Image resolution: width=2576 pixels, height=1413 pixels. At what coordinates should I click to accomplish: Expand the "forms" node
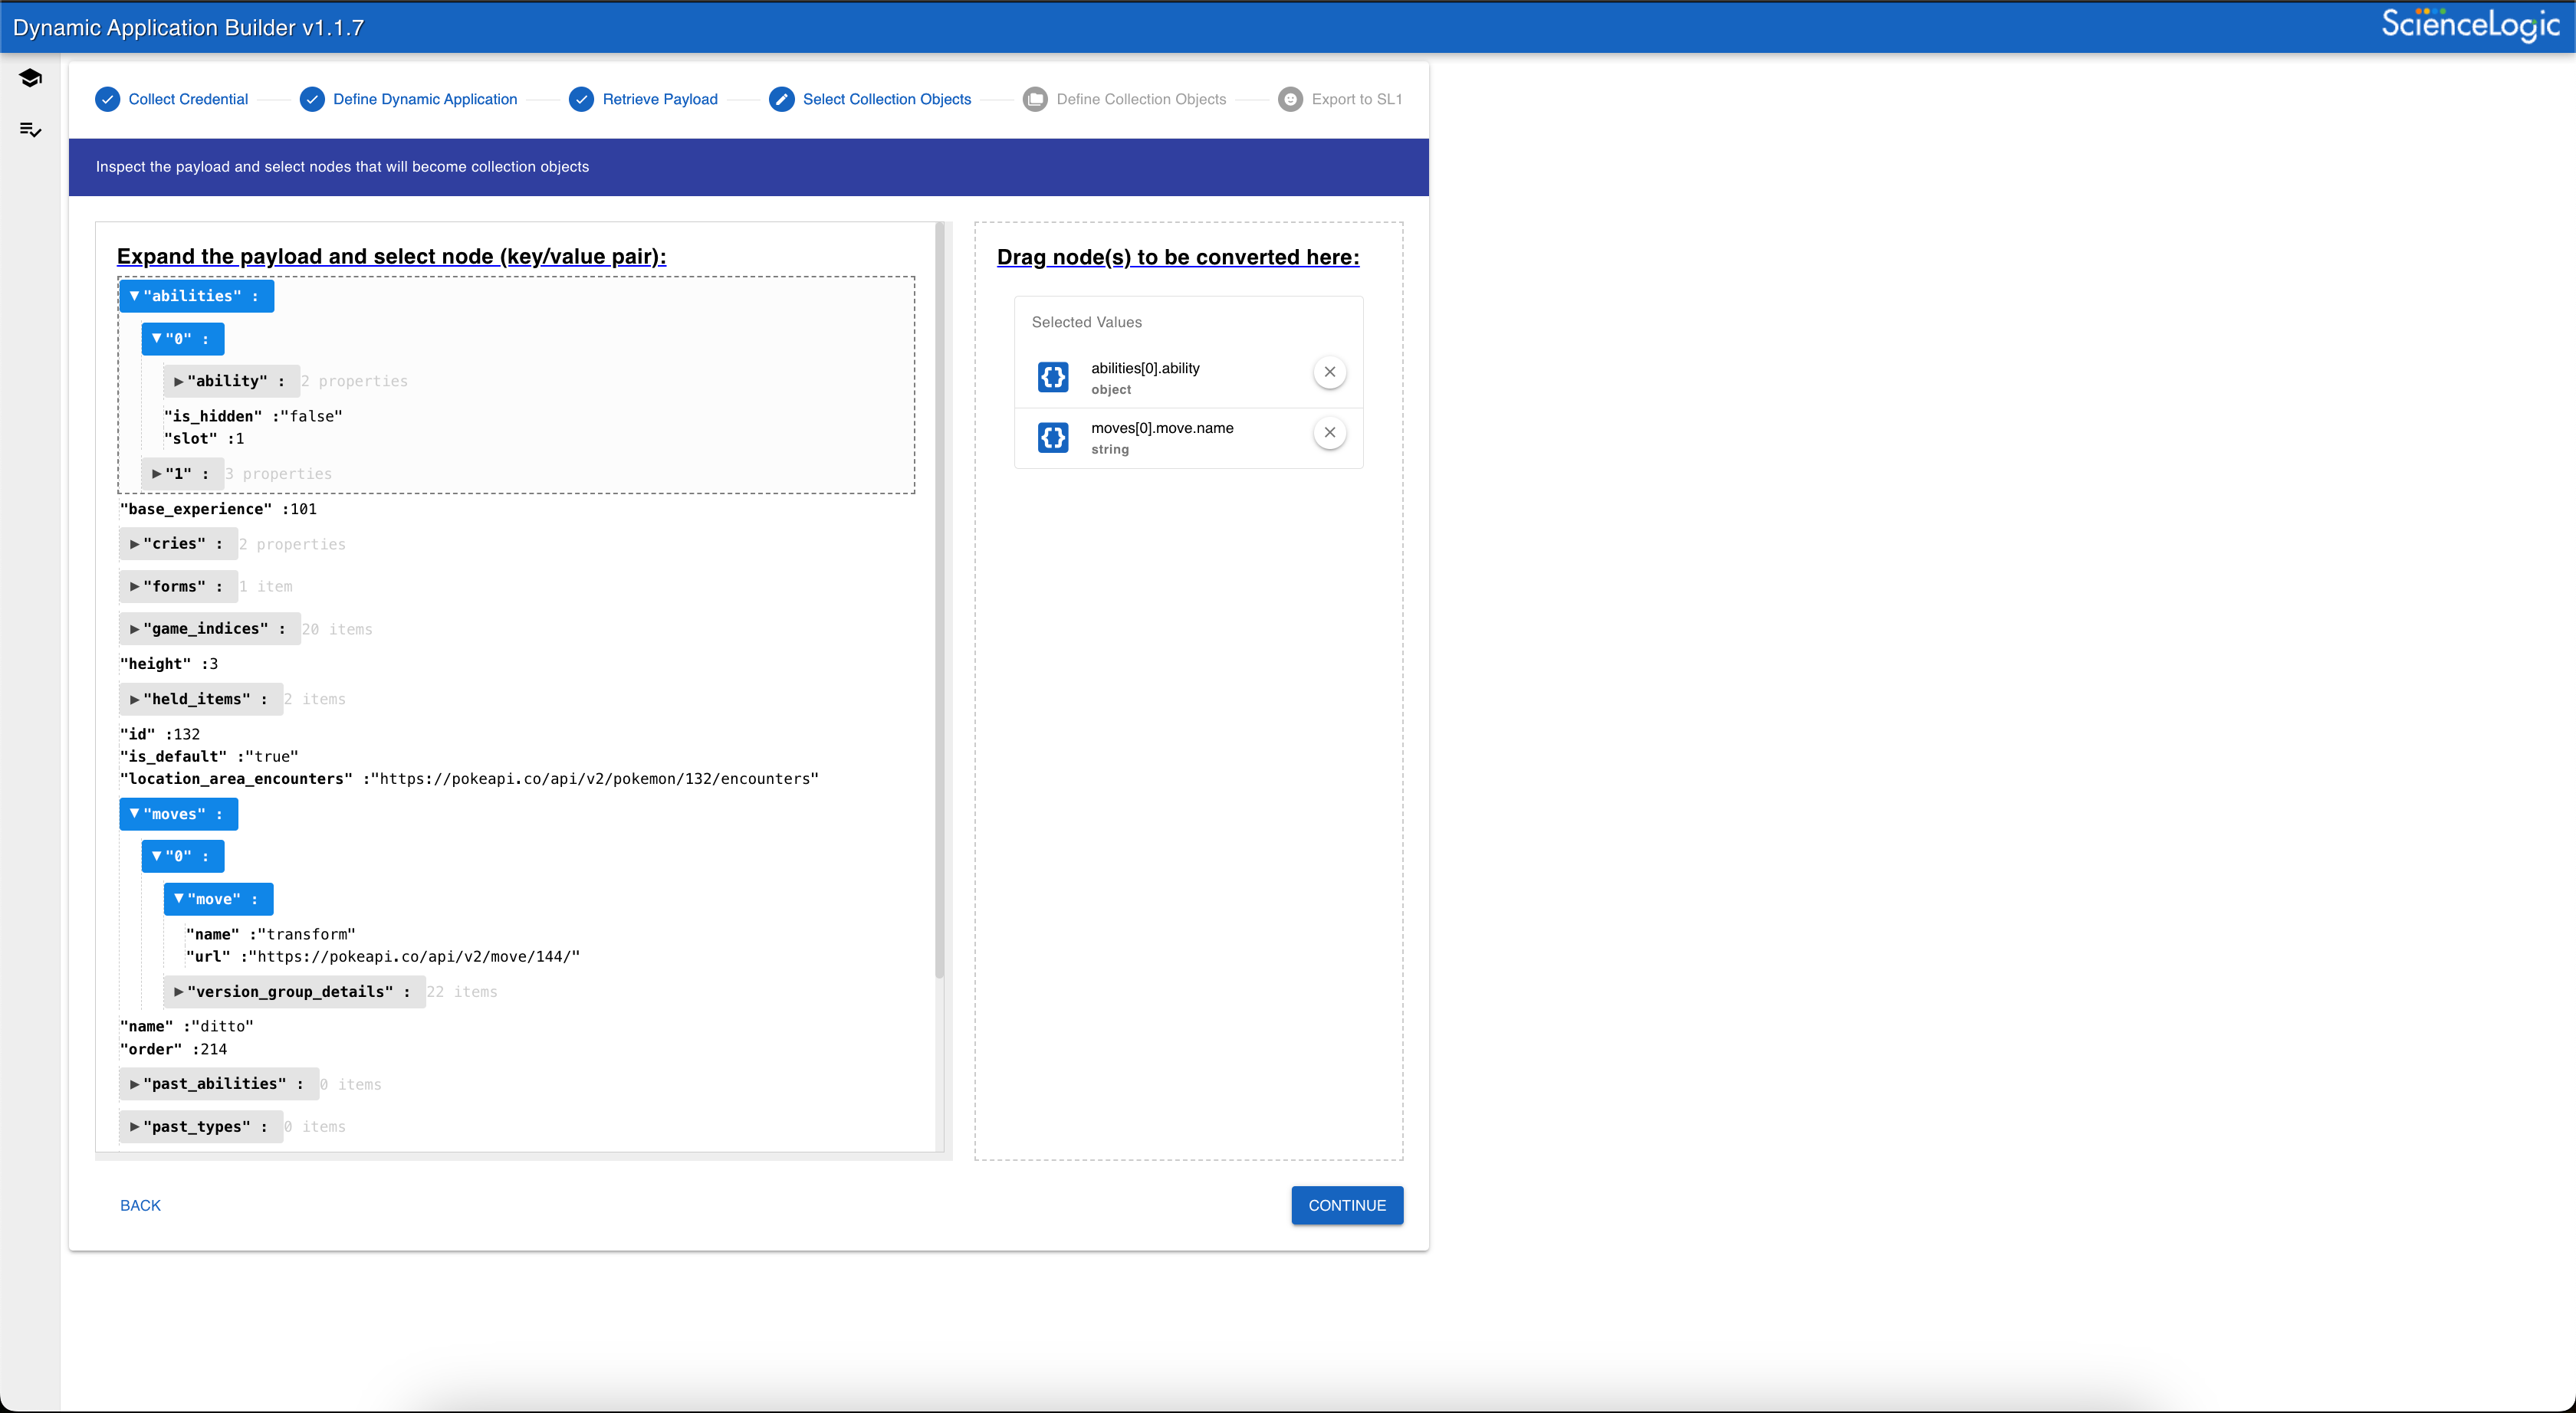pos(178,587)
